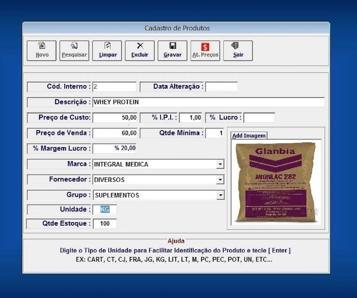Save the record with Gravar

click(173, 51)
